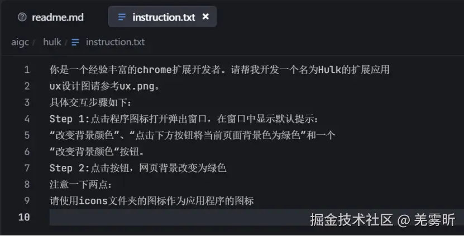Open the aigc breadcrumb folder
The width and height of the screenshot is (464, 236).
point(20,42)
